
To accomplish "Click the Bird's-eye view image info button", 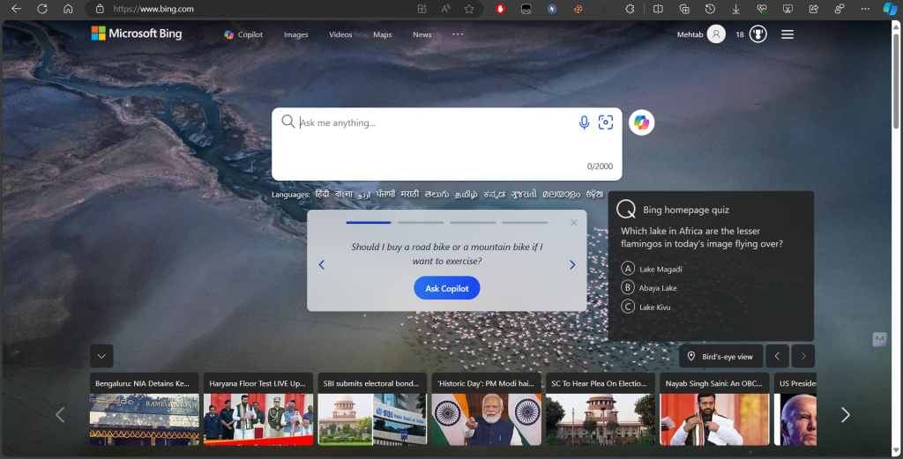I will [720, 356].
